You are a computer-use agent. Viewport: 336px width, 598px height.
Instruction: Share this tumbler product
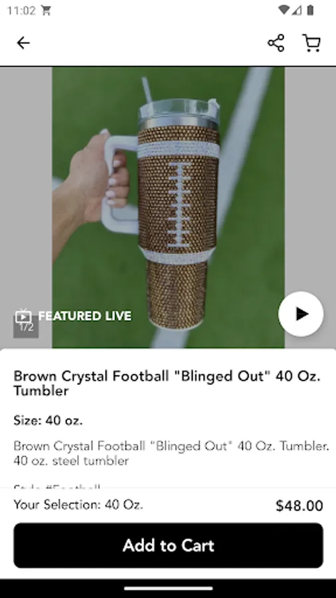point(276,43)
